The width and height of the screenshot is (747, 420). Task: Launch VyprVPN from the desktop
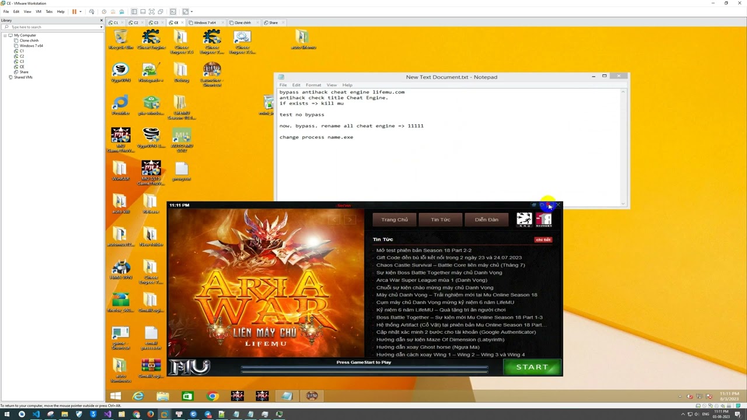point(121,72)
